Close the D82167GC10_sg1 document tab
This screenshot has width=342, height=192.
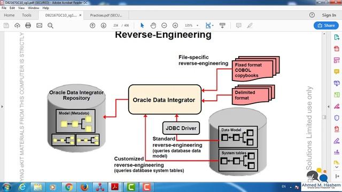click(x=80, y=15)
